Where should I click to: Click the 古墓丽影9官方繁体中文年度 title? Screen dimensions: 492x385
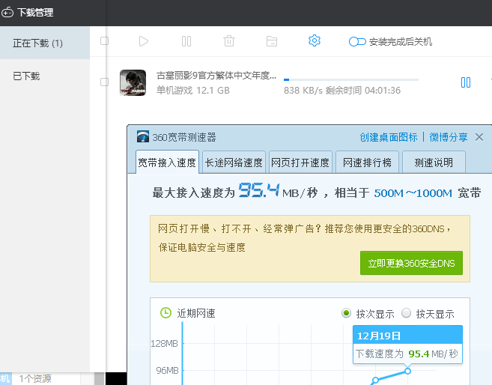[x=216, y=76]
